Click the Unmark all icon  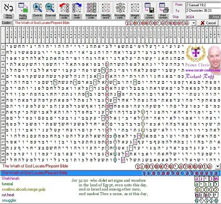[135, 8]
